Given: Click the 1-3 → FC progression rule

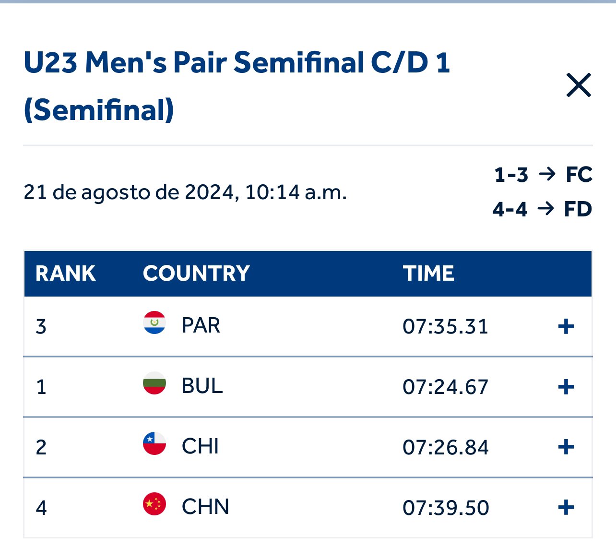Looking at the screenshot, I should click(x=543, y=175).
